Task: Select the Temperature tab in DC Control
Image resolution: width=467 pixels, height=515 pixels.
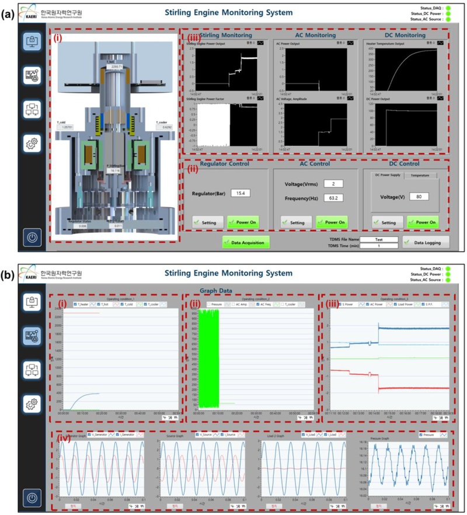Action: tap(420, 175)
